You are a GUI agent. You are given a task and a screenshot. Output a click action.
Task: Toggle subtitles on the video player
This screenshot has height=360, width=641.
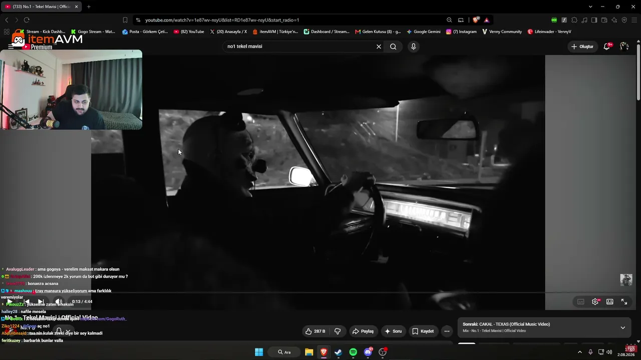tap(581, 301)
